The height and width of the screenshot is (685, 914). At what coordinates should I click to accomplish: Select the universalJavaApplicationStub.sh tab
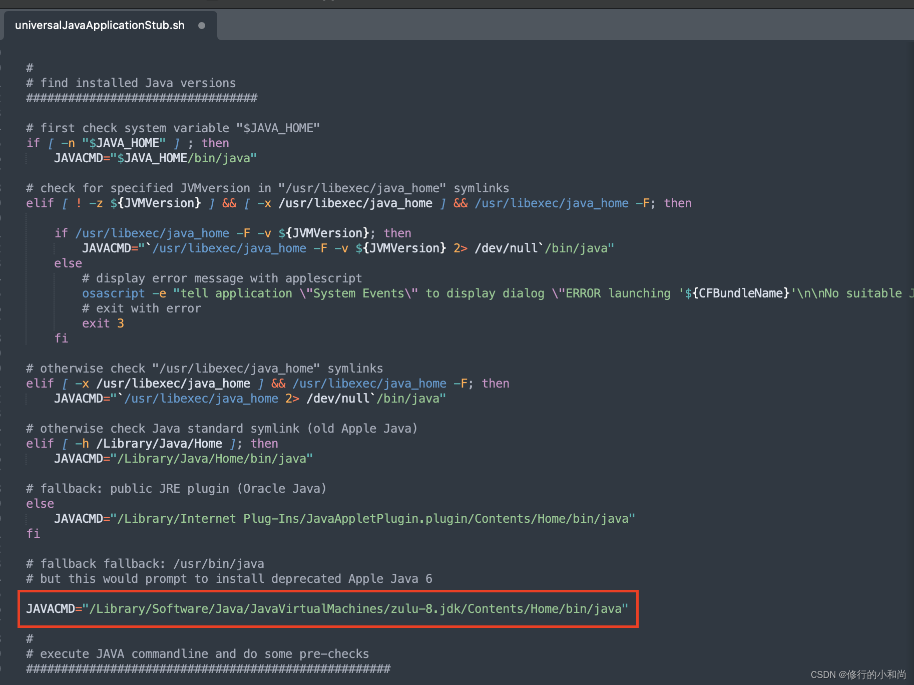point(99,25)
